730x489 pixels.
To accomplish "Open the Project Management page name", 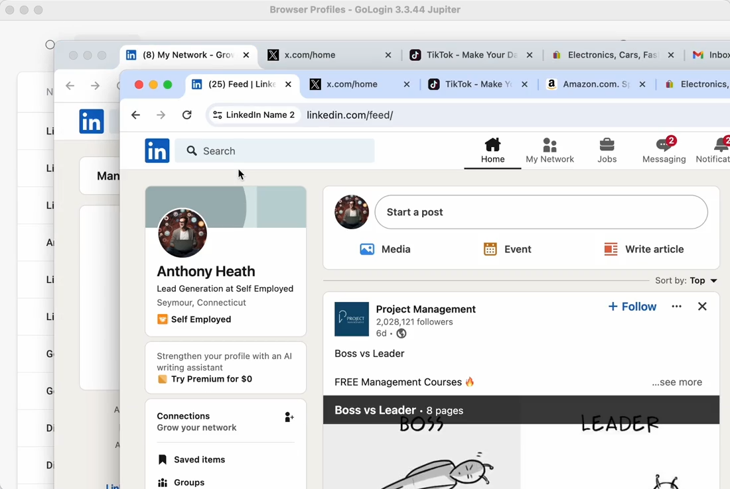I will tap(425, 309).
